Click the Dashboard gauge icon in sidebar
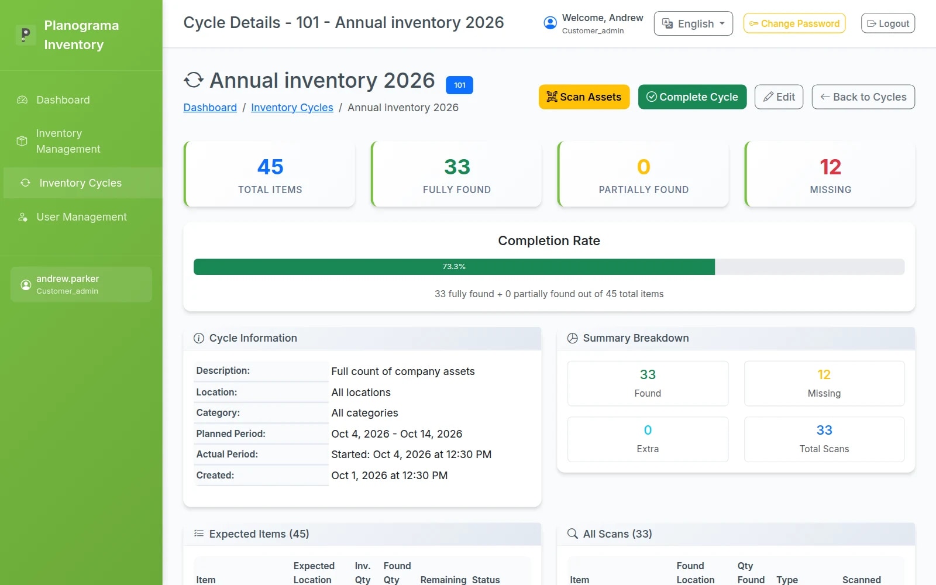The image size is (936, 585). [x=22, y=100]
